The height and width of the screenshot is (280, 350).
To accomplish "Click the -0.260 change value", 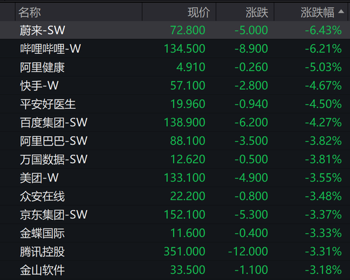I will [251, 67].
